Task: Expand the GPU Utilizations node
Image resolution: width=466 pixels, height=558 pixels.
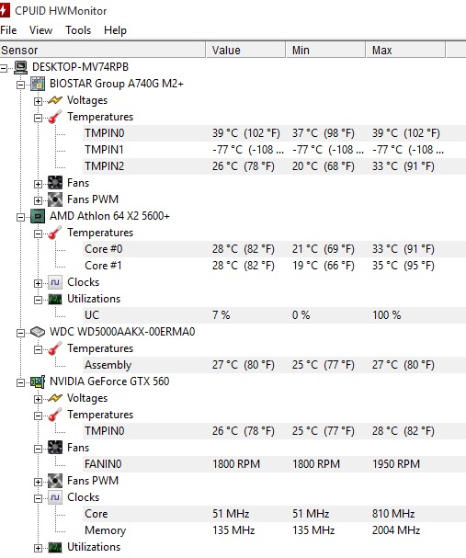Action: (x=38, y=548)
